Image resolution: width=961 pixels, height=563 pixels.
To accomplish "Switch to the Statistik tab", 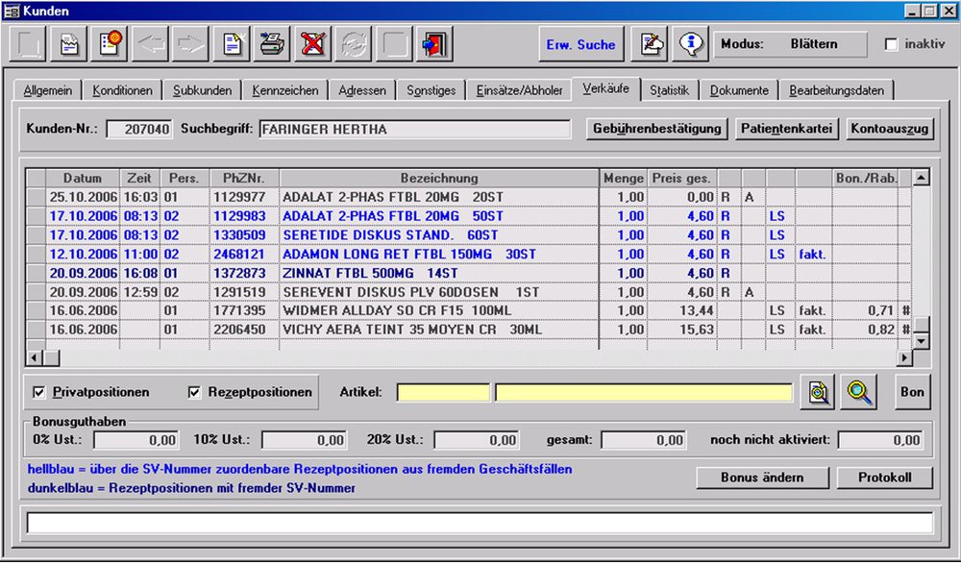I will (669, 90).
